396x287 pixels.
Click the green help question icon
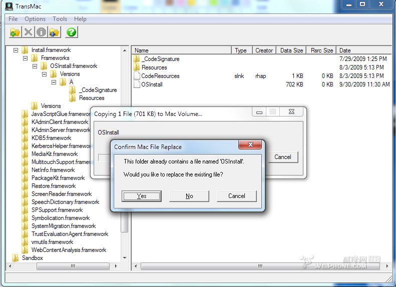pos(72,32)
